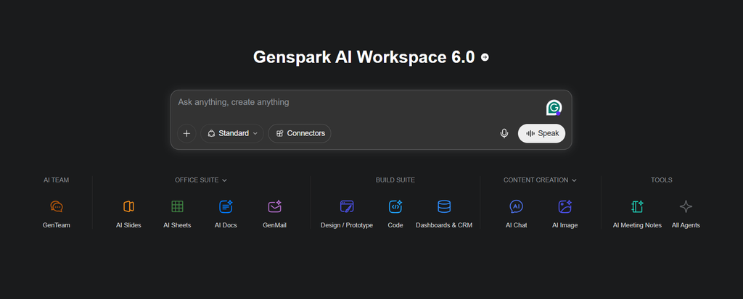Viewport: 743px width, 299px height.
Task: Open the AI Image generator icon
Action: 565,207
